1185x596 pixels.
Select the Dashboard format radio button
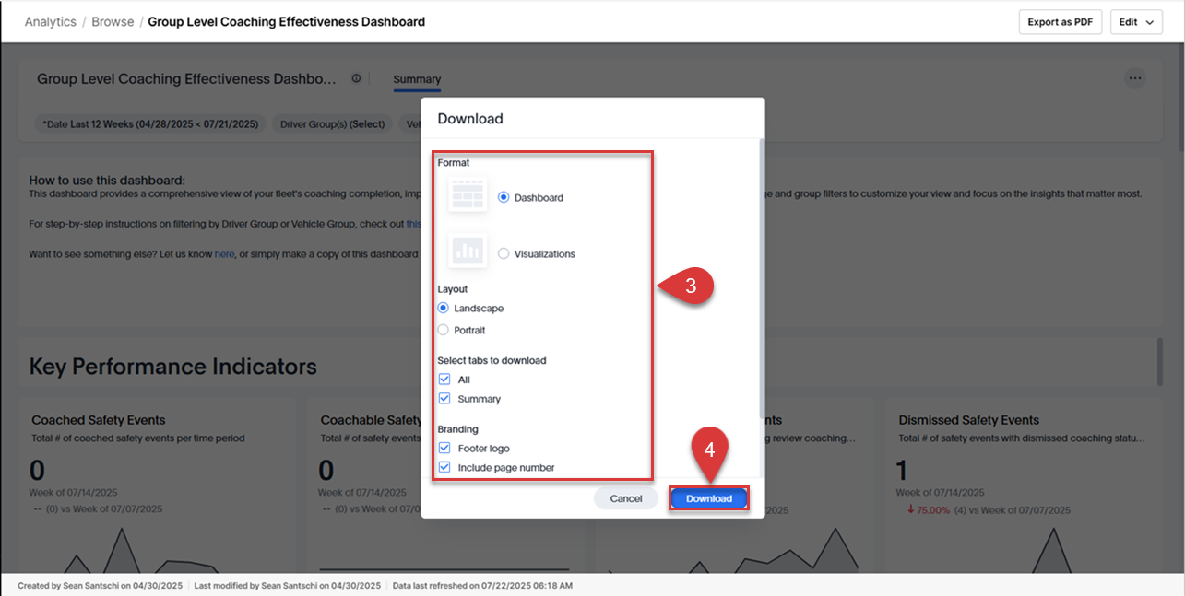[502, 196]
